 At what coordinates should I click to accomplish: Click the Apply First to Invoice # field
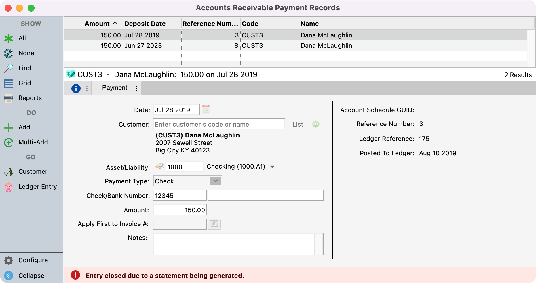tap(180, 224)
